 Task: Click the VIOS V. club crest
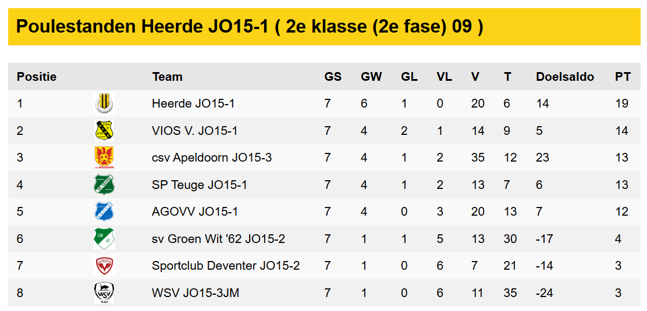pyautogui.click(x=104, y=131)
